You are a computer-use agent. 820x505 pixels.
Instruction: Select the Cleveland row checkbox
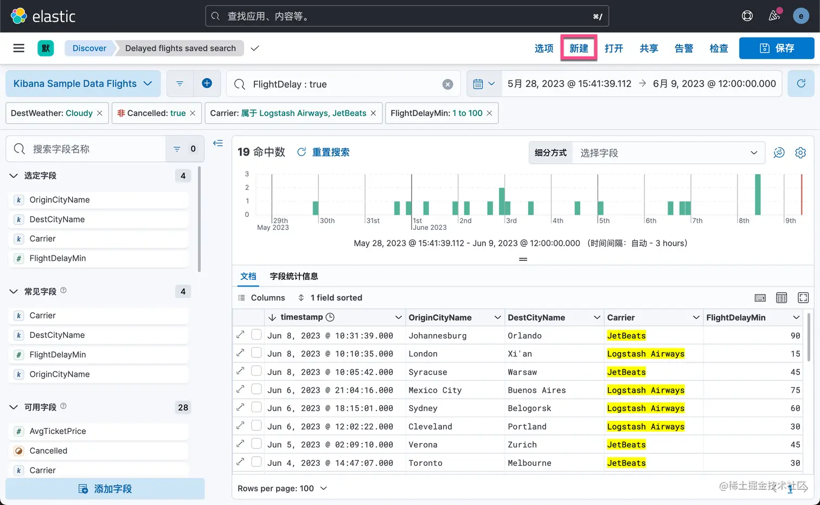pos(257,426)
